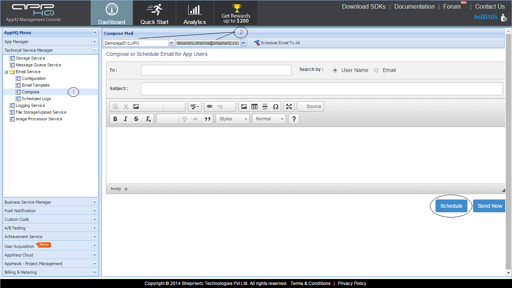Insert a table into email body
Image resolution: width=512 pixels, height=288 pixels.
point(255,106)
